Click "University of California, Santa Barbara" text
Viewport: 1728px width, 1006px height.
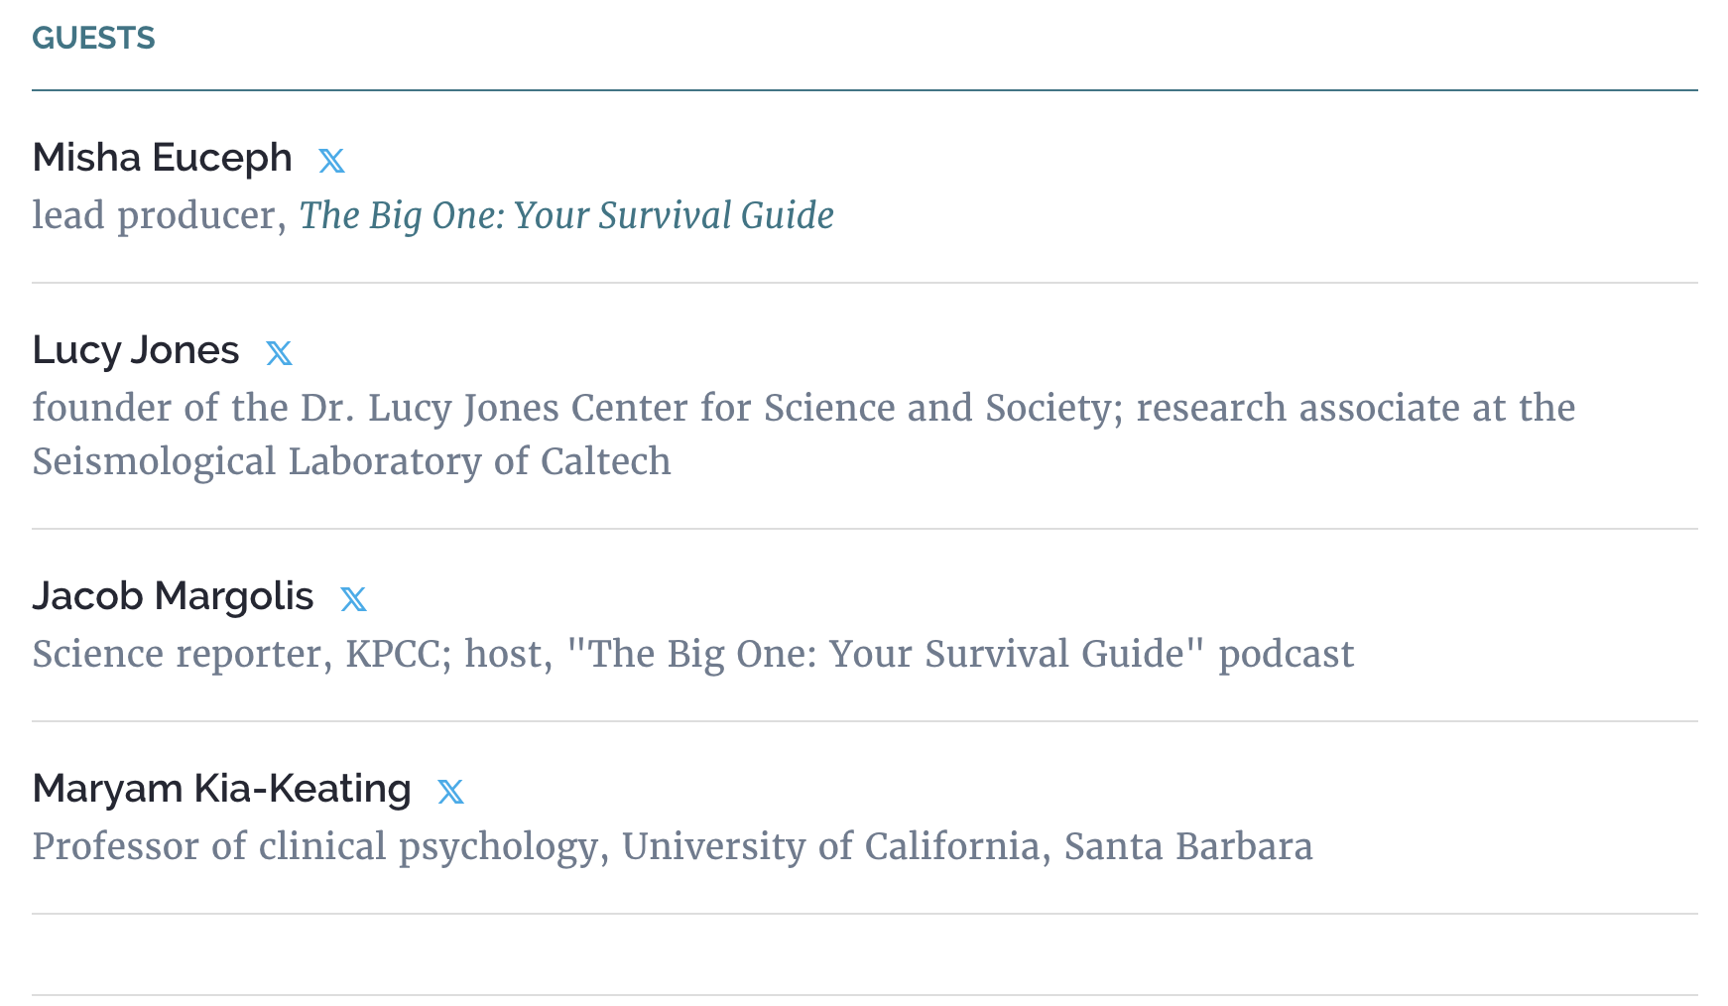click(x=967, y=846)
